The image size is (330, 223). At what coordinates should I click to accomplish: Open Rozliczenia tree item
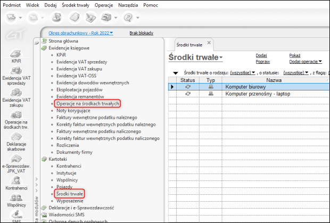tap(68, 145)
